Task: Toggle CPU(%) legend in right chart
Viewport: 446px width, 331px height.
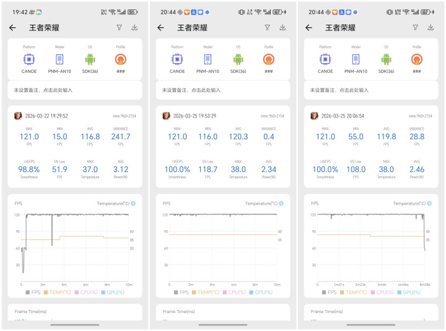Action: pos(383,293)
